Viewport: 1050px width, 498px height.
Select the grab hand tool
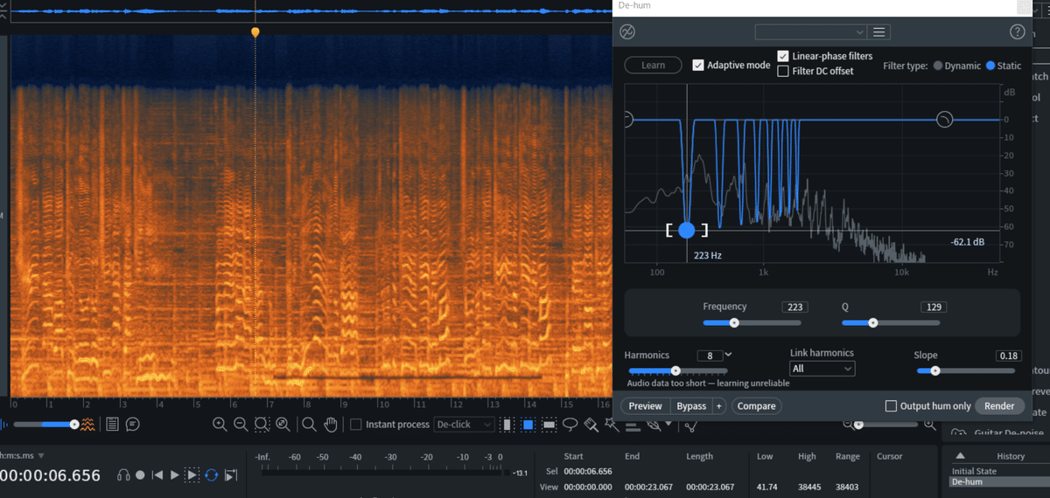click(x=331, y=425)
